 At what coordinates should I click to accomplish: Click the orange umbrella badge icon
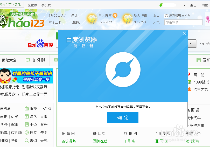115,15
